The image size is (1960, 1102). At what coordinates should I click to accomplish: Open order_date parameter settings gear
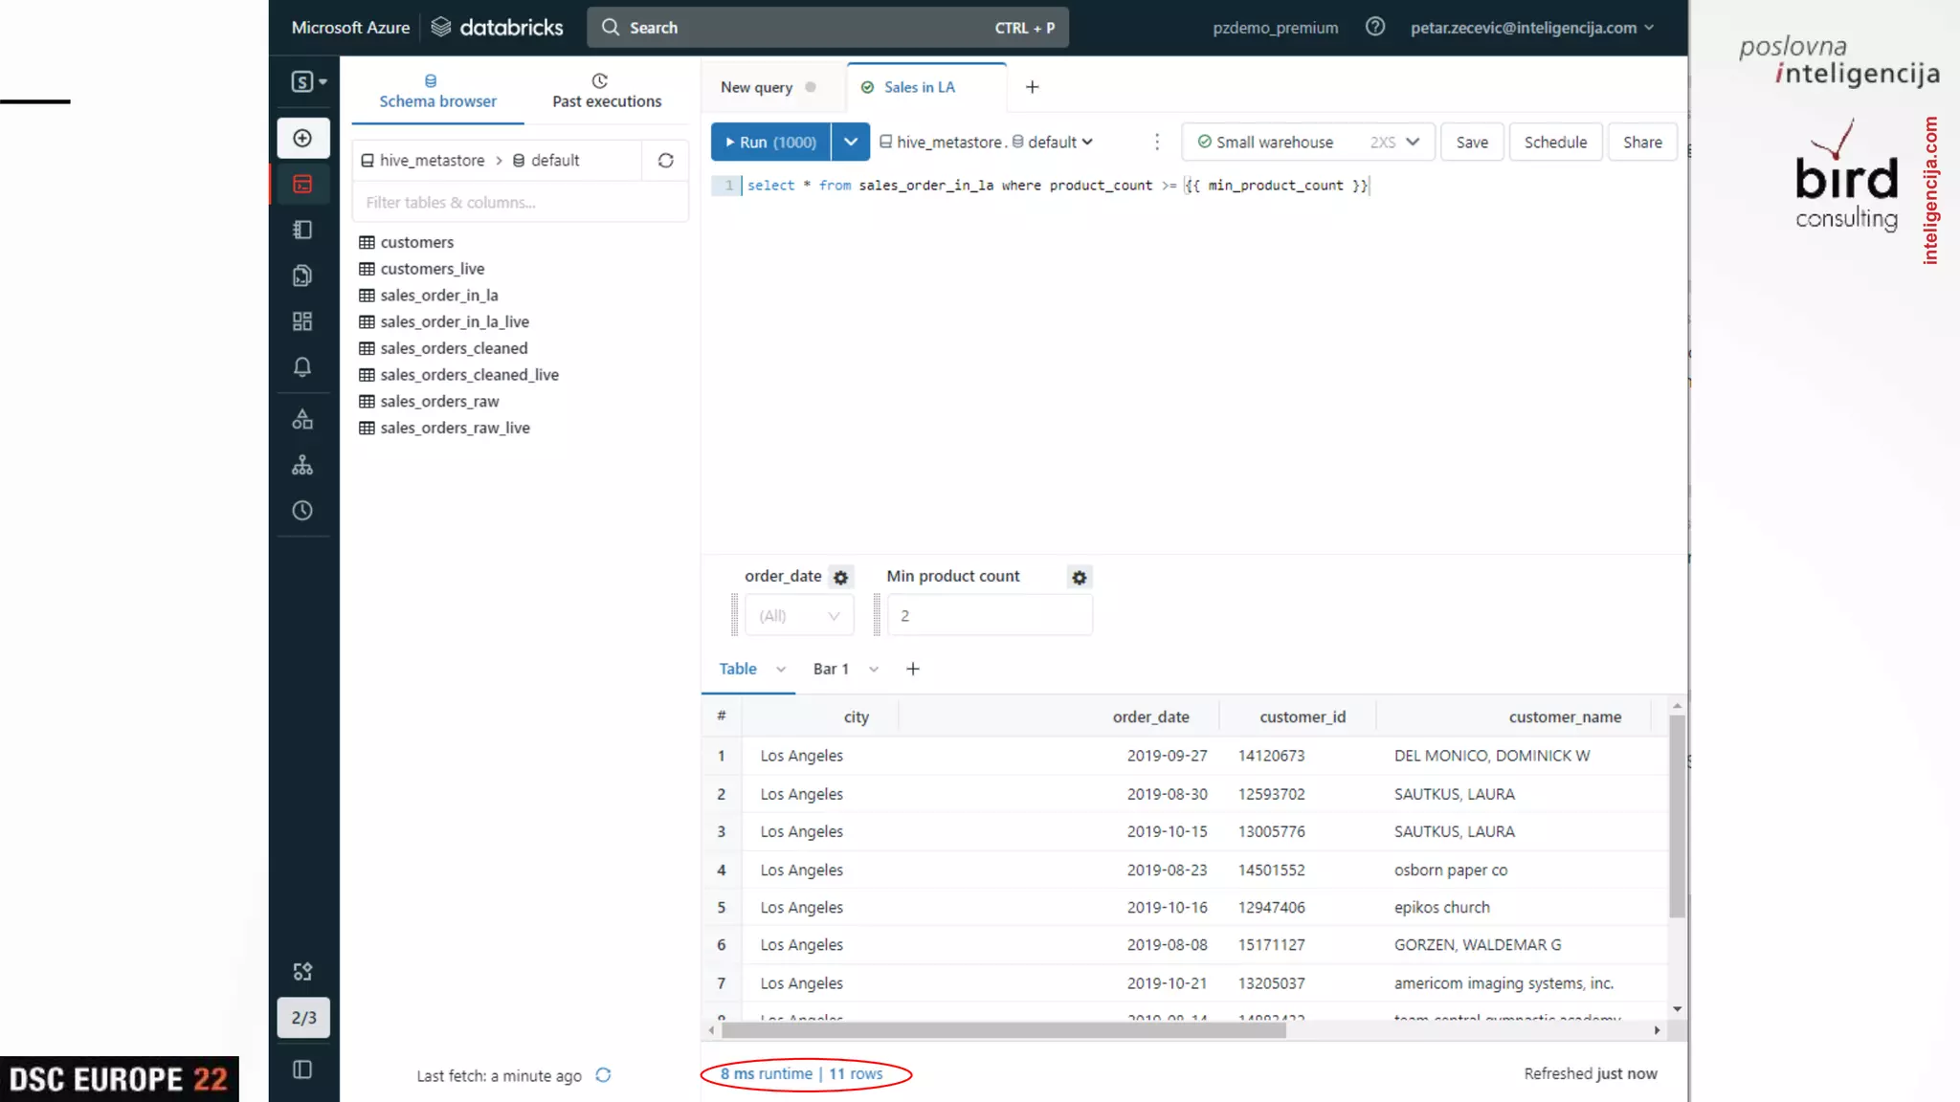(840, 578)
